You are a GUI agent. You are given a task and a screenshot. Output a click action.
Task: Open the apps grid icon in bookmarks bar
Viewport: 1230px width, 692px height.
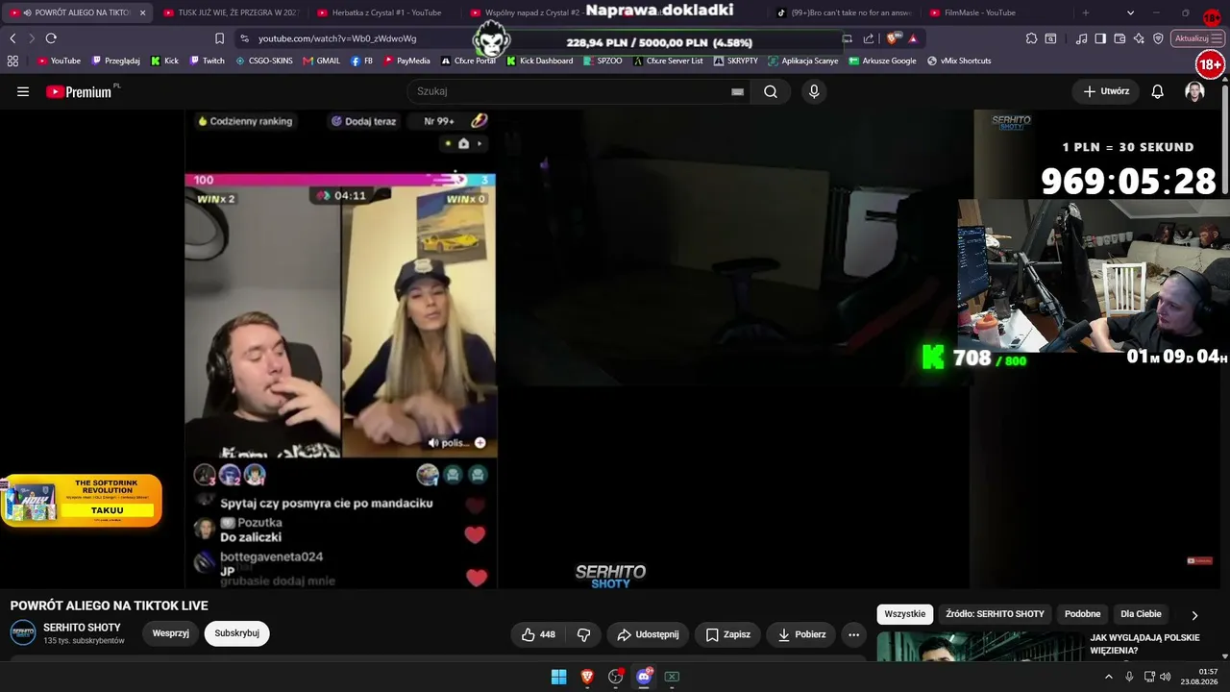click(x=12, y=61)
